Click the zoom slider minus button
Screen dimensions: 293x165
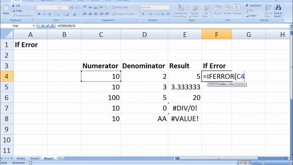pyautogui.click(x=263, y=163)
